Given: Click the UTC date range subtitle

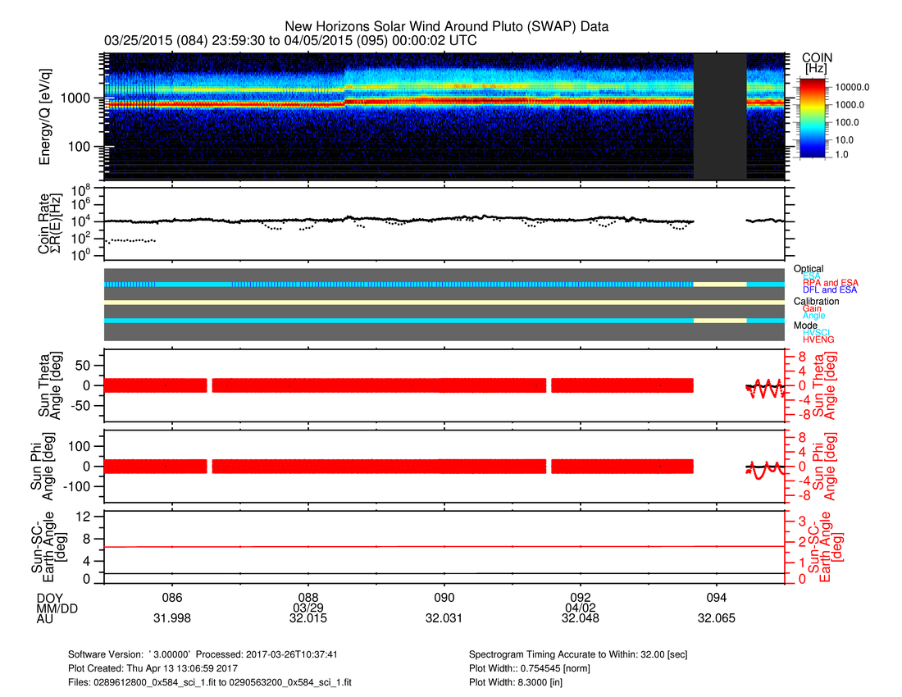Looking at the screenshot, I should (290, 40).
